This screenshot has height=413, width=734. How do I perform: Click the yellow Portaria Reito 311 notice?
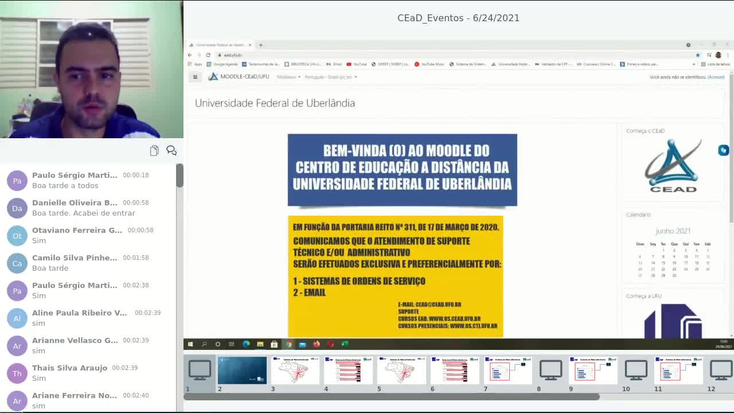[395, 276]
